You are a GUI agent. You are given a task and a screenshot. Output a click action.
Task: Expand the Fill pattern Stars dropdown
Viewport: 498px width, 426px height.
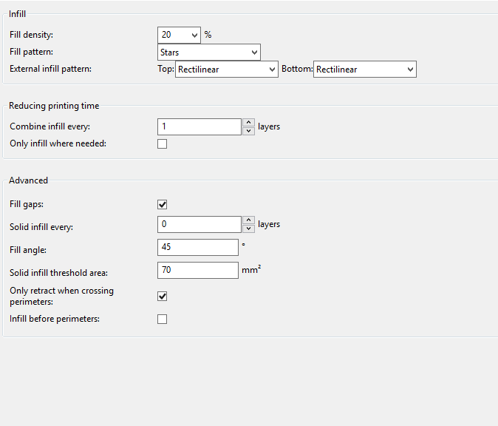(x=209, y=52)
